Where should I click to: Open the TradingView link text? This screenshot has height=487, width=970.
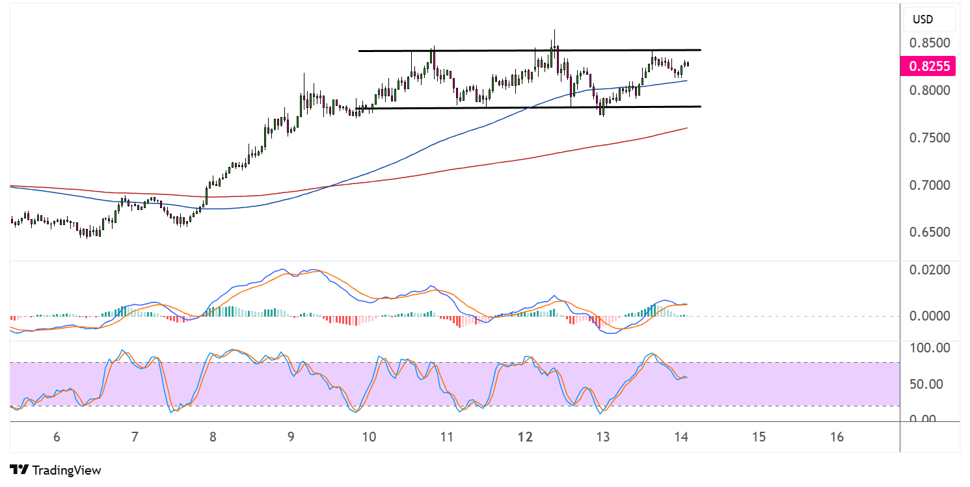(66, 469)
